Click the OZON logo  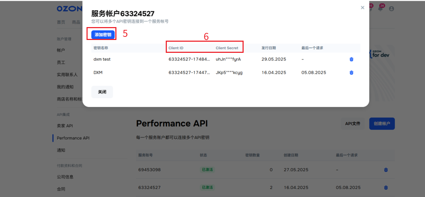[69, 8]
